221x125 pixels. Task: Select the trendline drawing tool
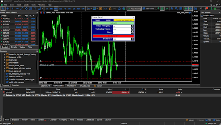click(x=22, y=9)
